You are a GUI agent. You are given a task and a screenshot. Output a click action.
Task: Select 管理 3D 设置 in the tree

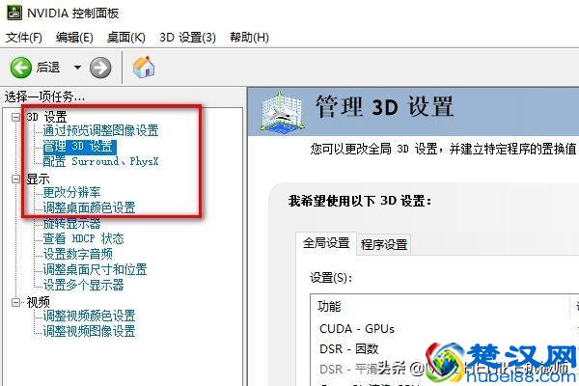tap(79, 147)
